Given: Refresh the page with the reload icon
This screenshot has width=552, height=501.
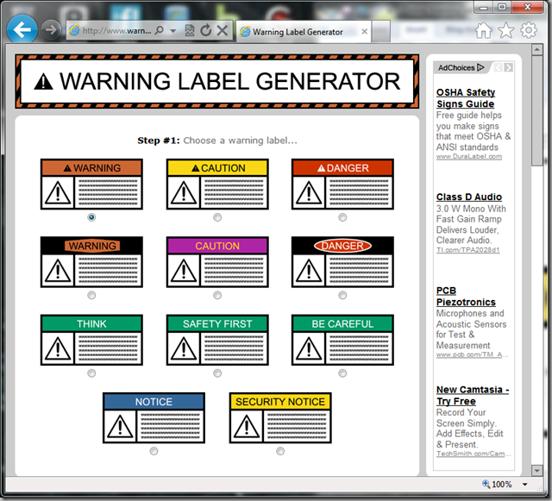Looking at the screenshot, I should click(205, 31).
